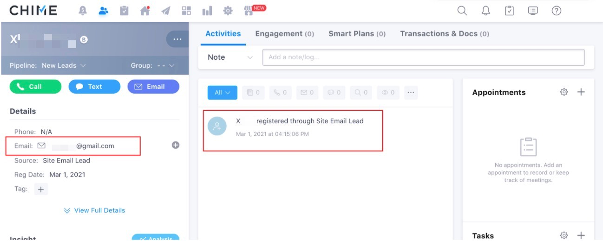Screen dimensions: 603x241
Task: Open the Transactions & Docs tab
Action: pyautogui.click(x=444, y=34)
